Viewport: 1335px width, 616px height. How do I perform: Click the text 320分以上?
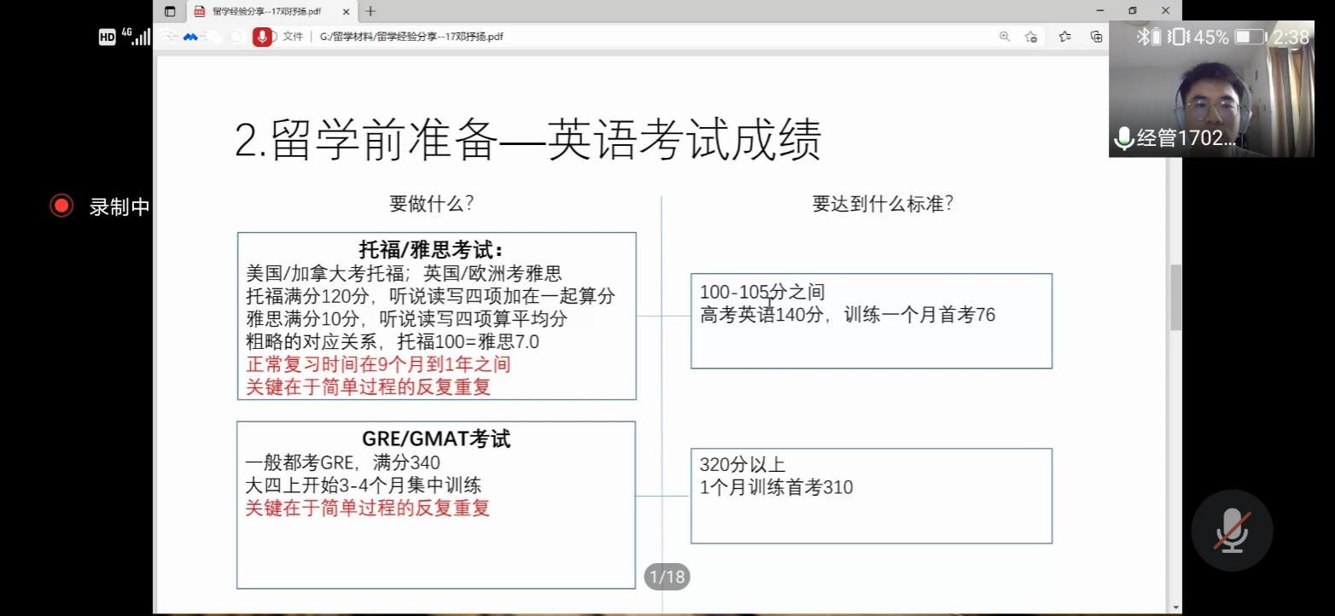[x=743, y=465]
